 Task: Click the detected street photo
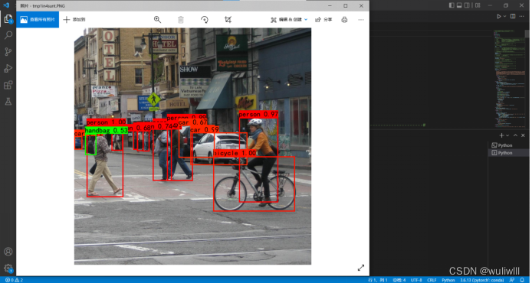(192, 146)
